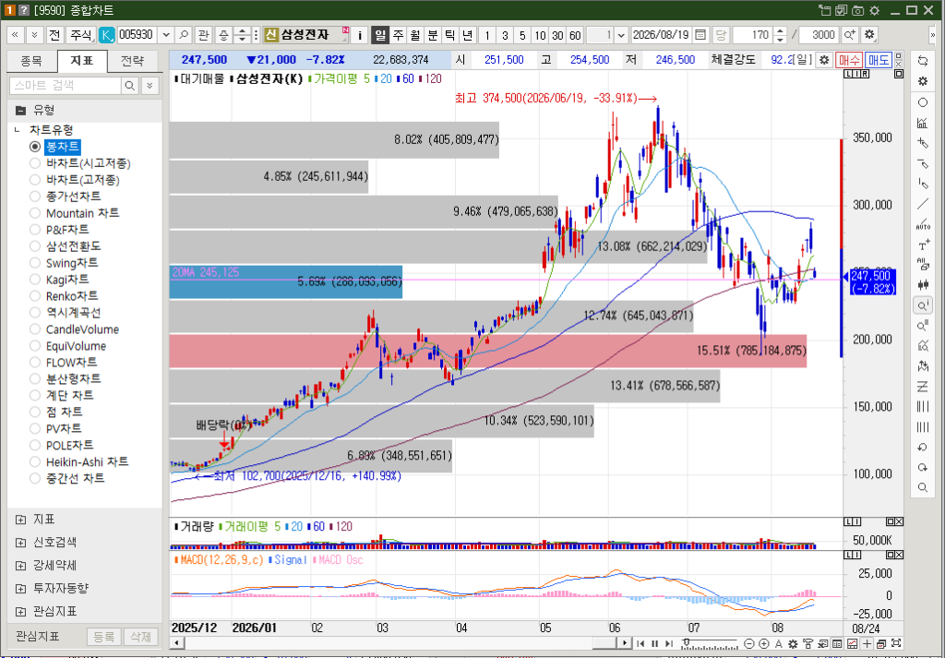Collapse the smart search double-chevron

pyautogui.click(x=150, y=86)
